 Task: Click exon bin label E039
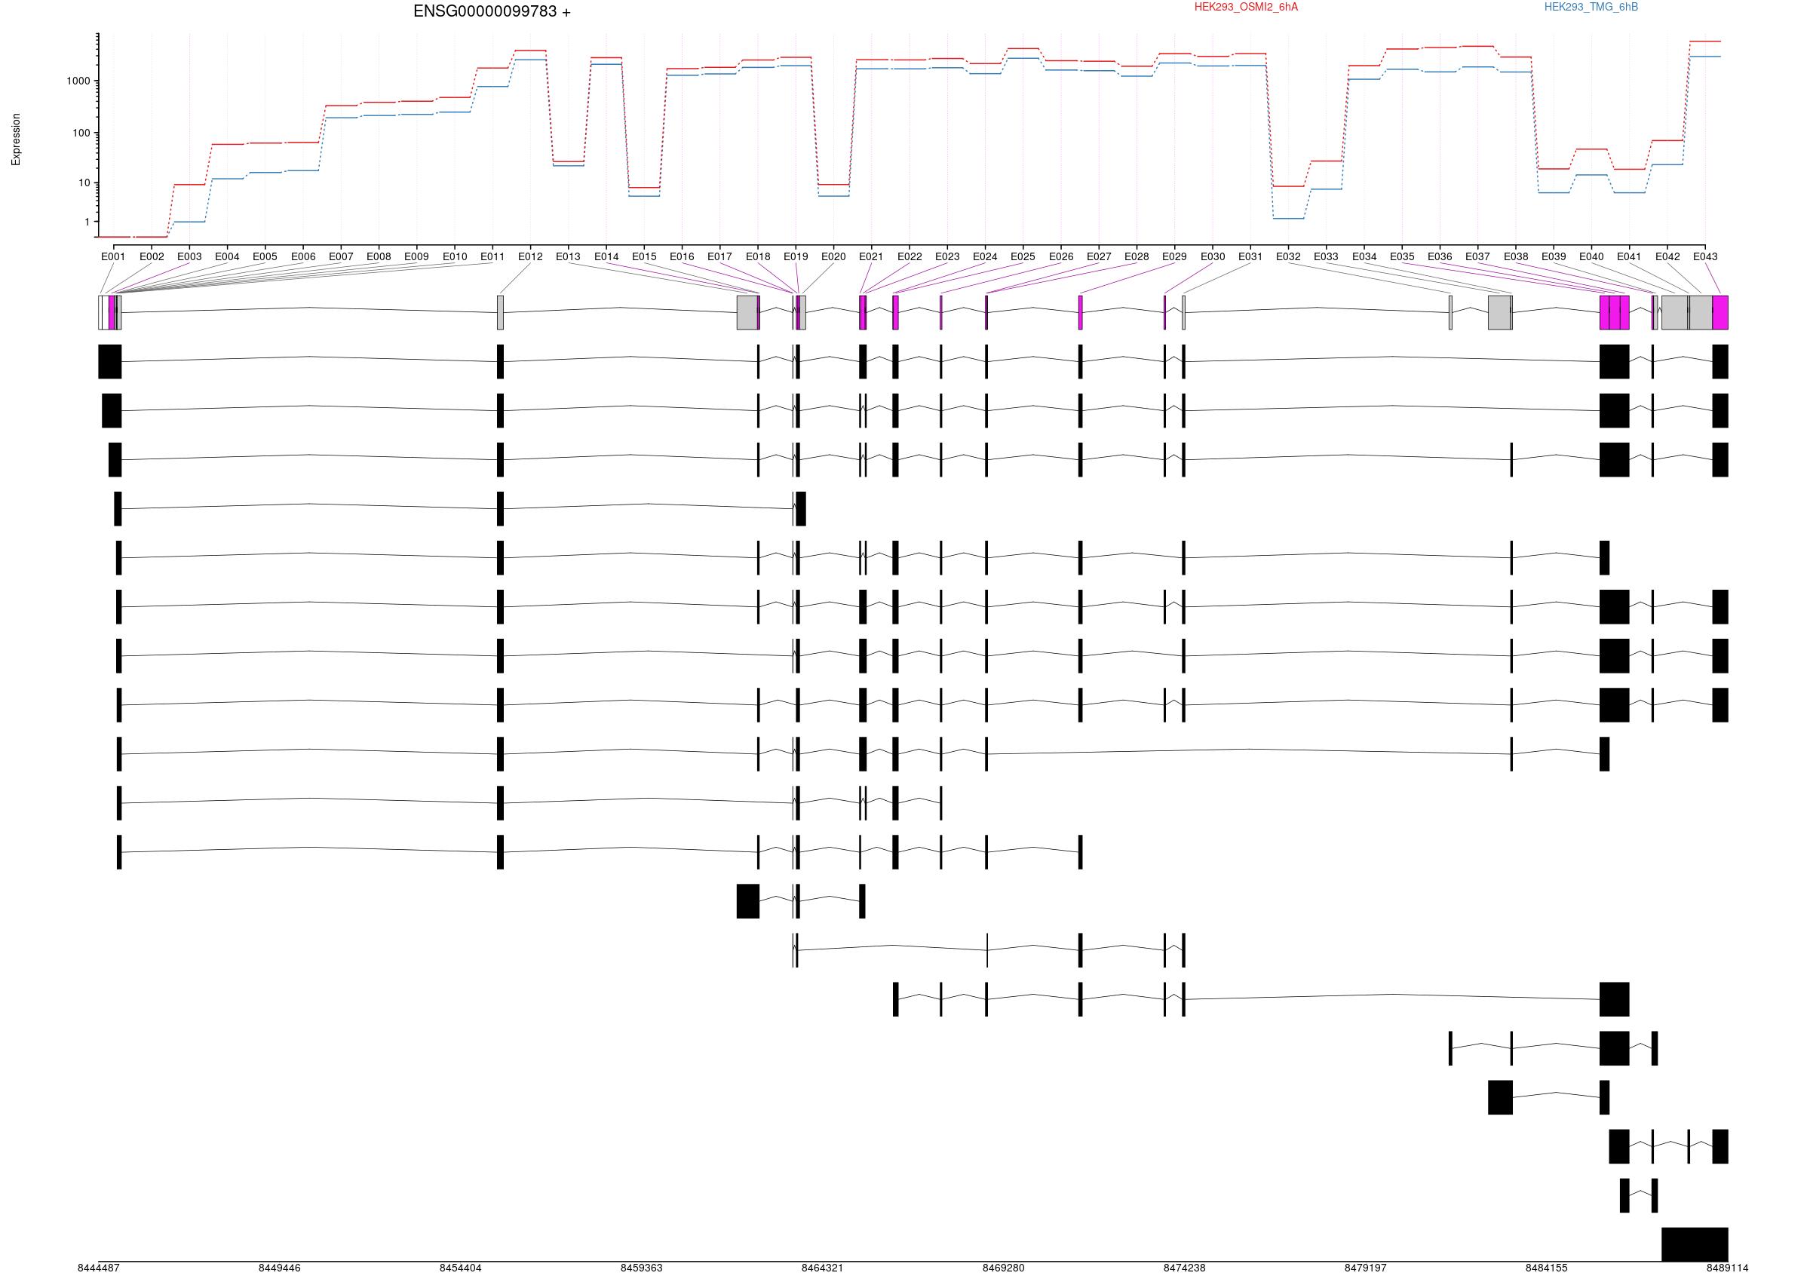1554,256
